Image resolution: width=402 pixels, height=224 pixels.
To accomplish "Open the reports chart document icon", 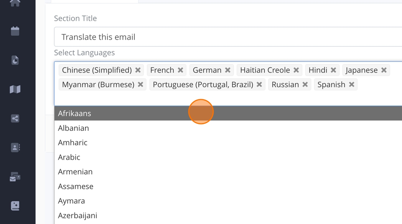I will 15,60.
